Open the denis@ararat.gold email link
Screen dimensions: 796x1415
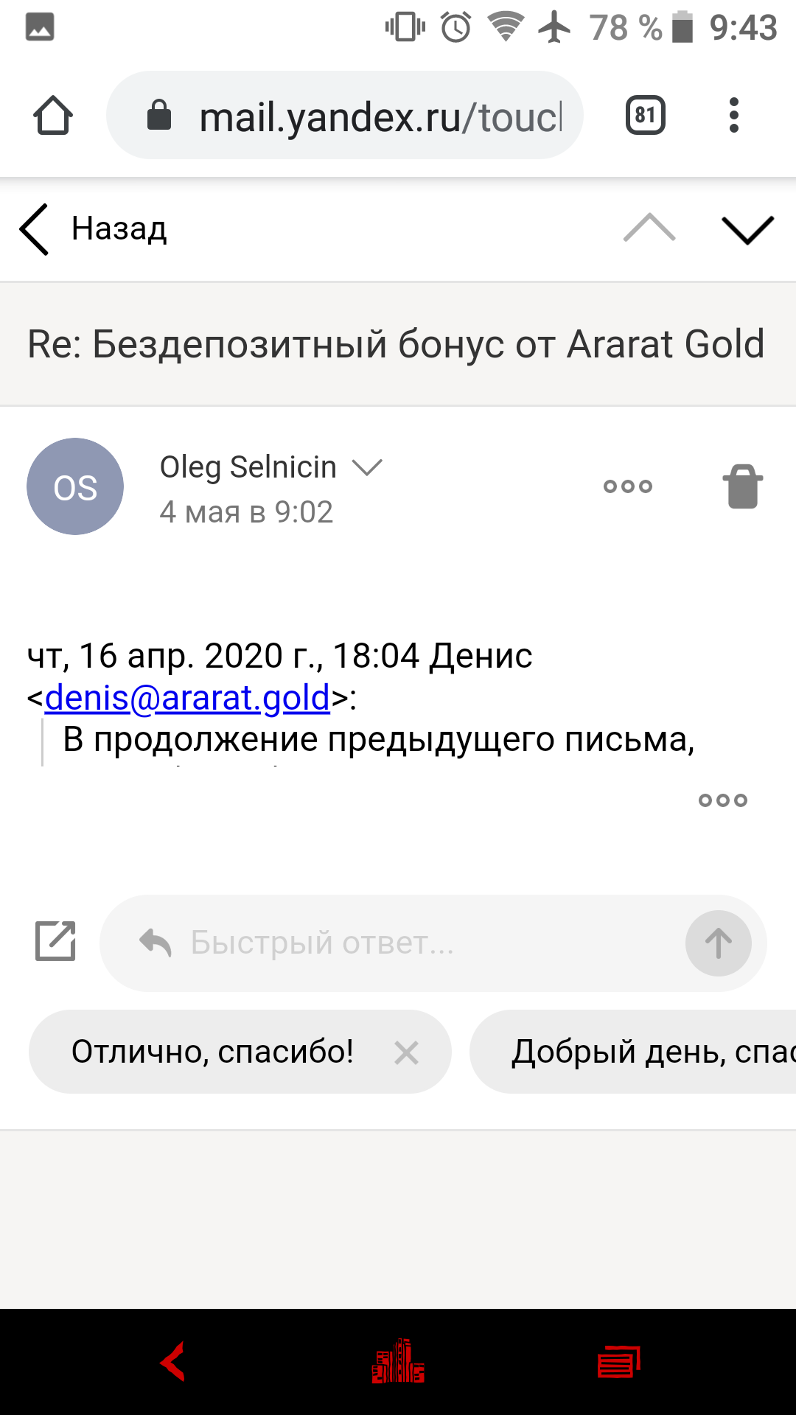point(187,698)
